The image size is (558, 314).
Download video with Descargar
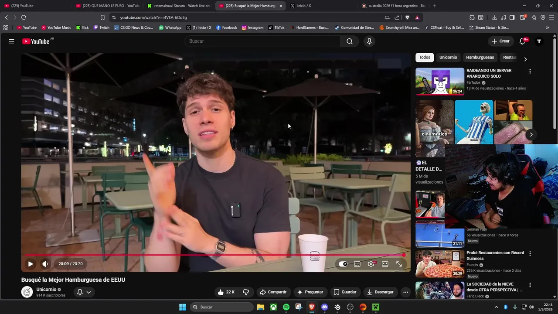[380, 292]
